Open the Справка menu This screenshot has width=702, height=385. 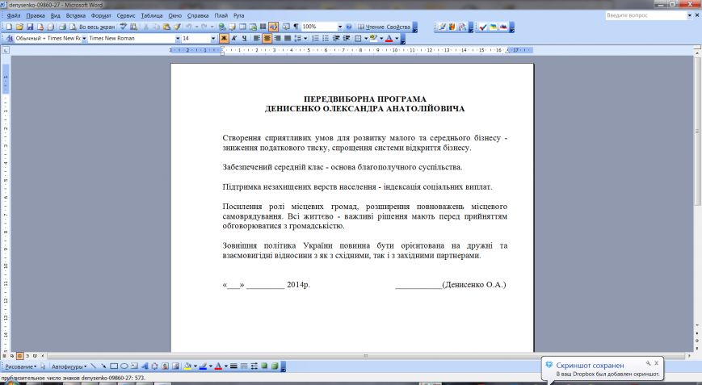tap(198, 15)
